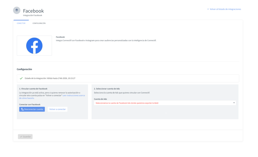Click the Integra Connectif con Facebook description text
The image size is (258, 157).
click(x=106, y=41)
